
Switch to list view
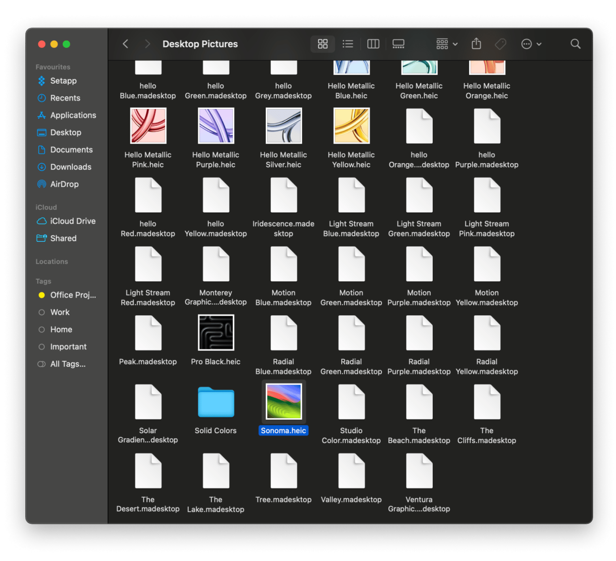point(348,44)
